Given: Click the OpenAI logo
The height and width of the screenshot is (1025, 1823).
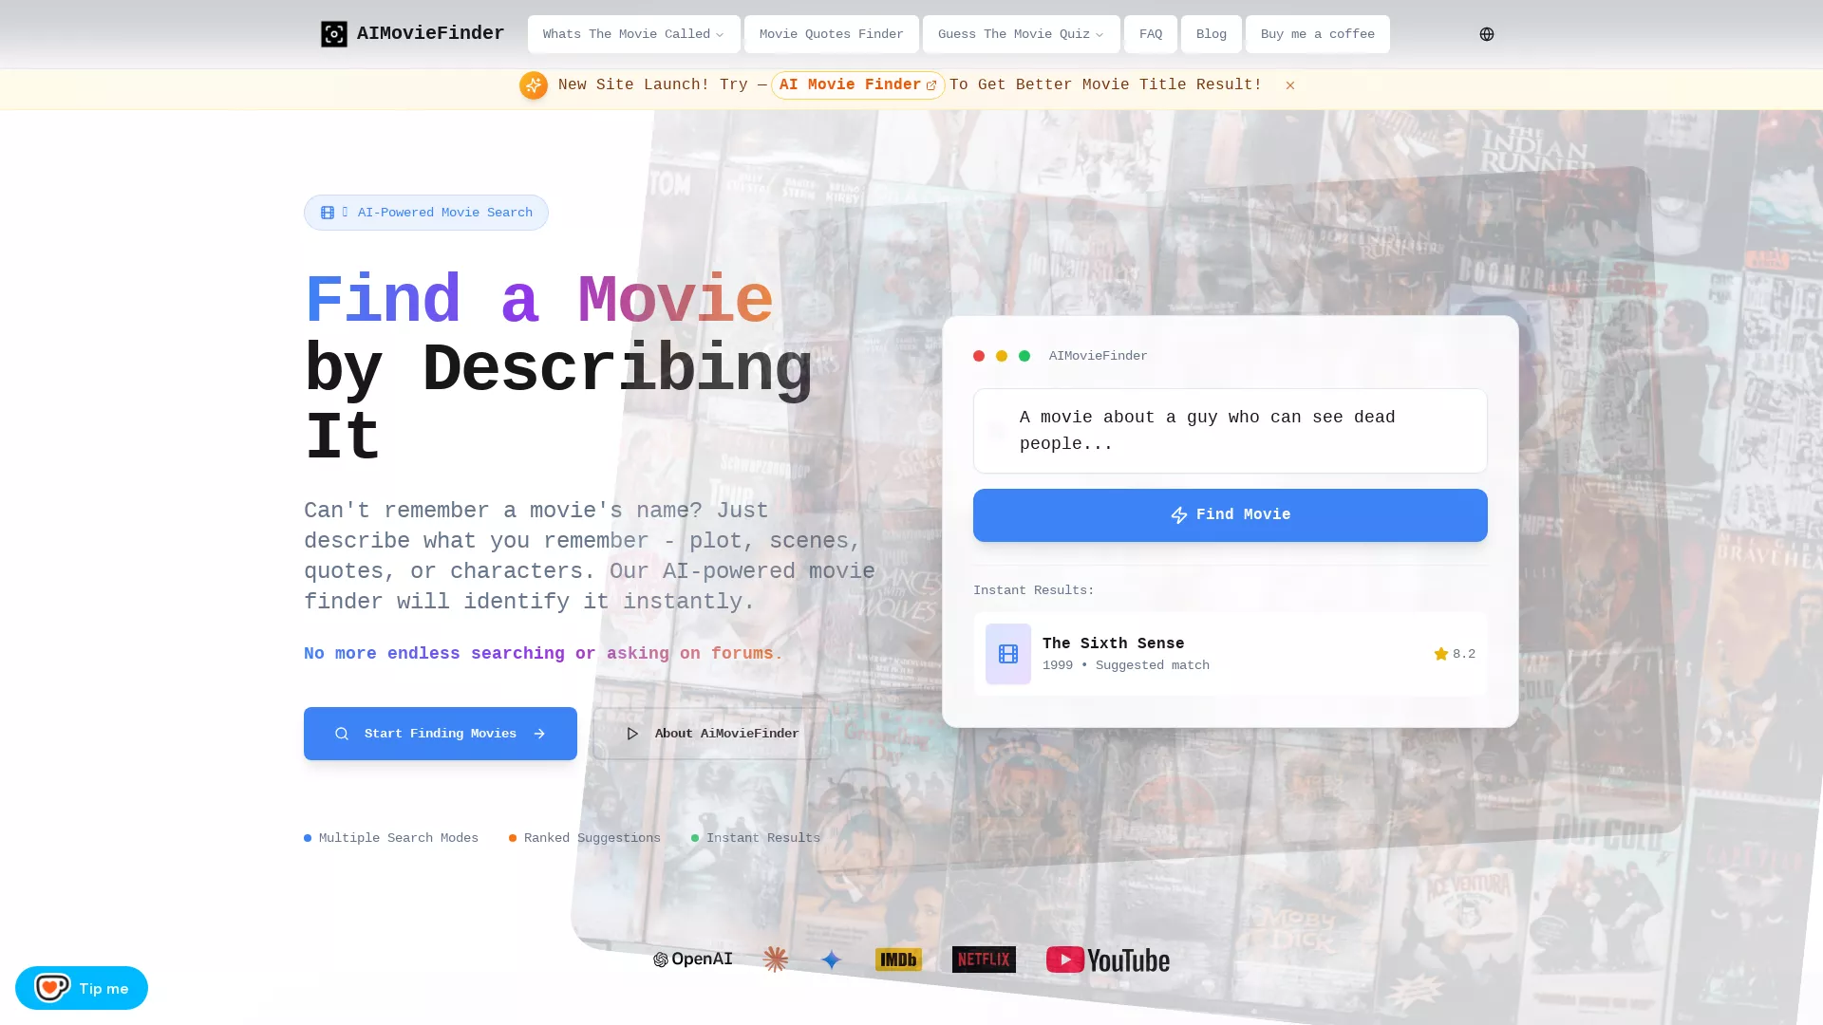Looking at the screenshot, I should click(x=693, y=960).
